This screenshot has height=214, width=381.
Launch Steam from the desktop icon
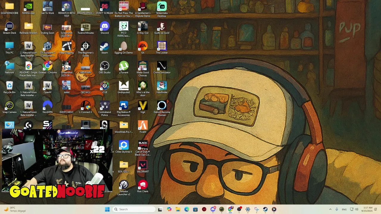point(104,48)
